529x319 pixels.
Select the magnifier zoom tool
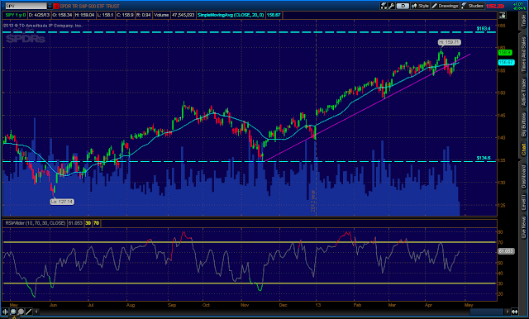pos(21,312)
